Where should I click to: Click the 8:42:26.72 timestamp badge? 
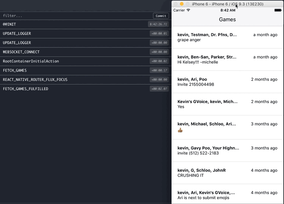point(158,24)
